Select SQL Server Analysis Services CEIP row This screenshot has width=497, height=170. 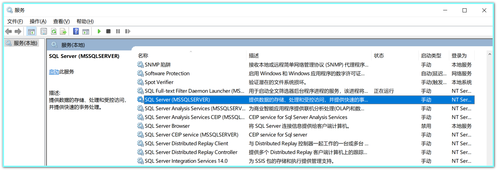click(x=195, y=117)
